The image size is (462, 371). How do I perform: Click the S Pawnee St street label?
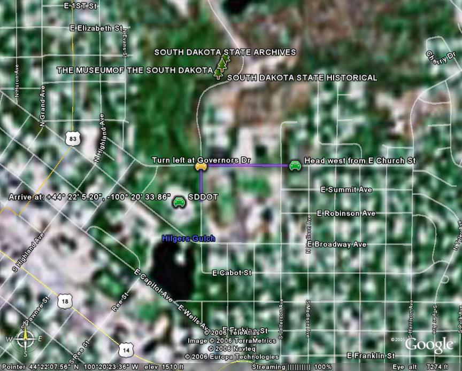(x=35, y=313)
